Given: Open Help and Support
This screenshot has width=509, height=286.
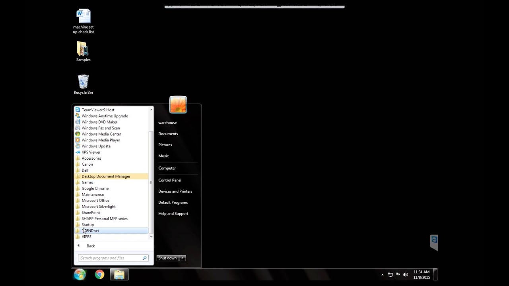Looking at the screenshot, I should click(x=173, y=214).
